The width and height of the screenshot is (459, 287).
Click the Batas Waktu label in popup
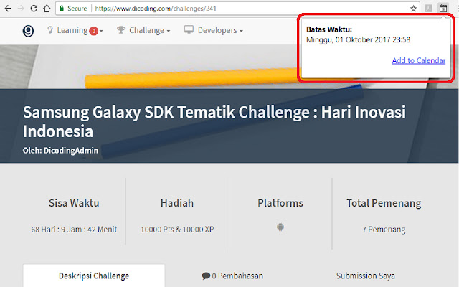tap(329, 29)
